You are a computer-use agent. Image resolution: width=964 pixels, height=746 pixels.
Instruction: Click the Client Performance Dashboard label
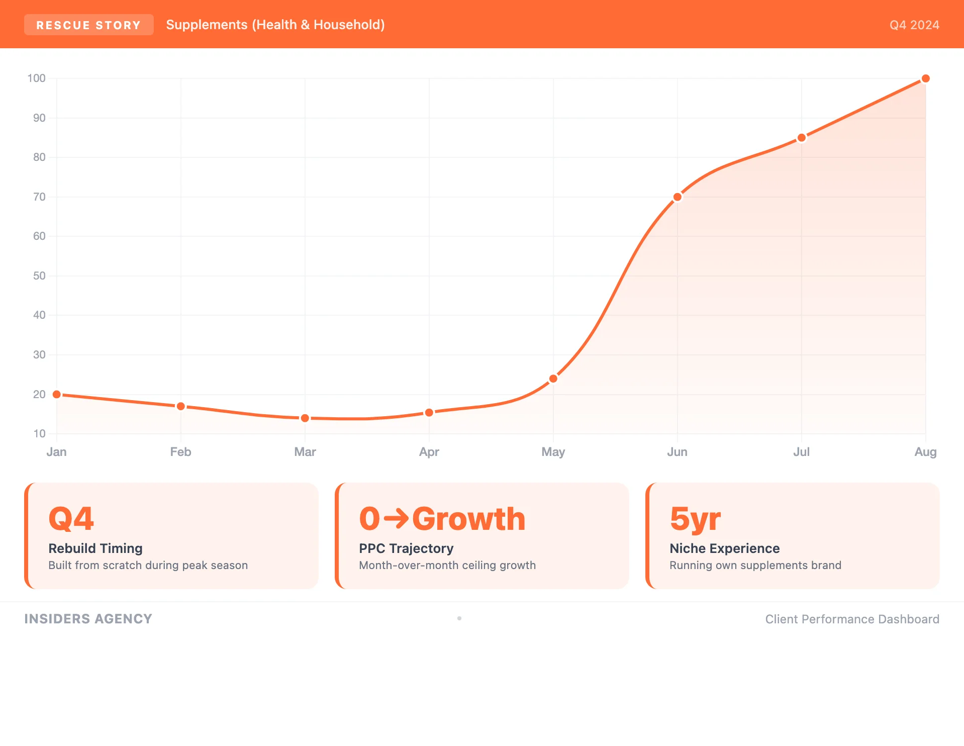click(x=852, y=619)
